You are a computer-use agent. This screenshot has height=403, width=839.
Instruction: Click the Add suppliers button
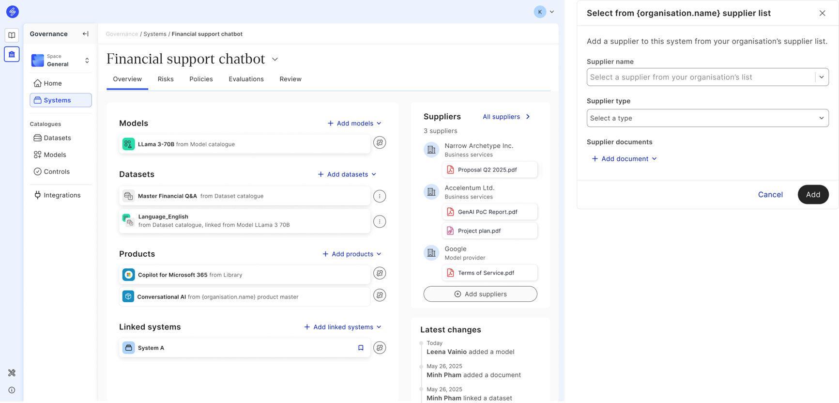point(480,294)
